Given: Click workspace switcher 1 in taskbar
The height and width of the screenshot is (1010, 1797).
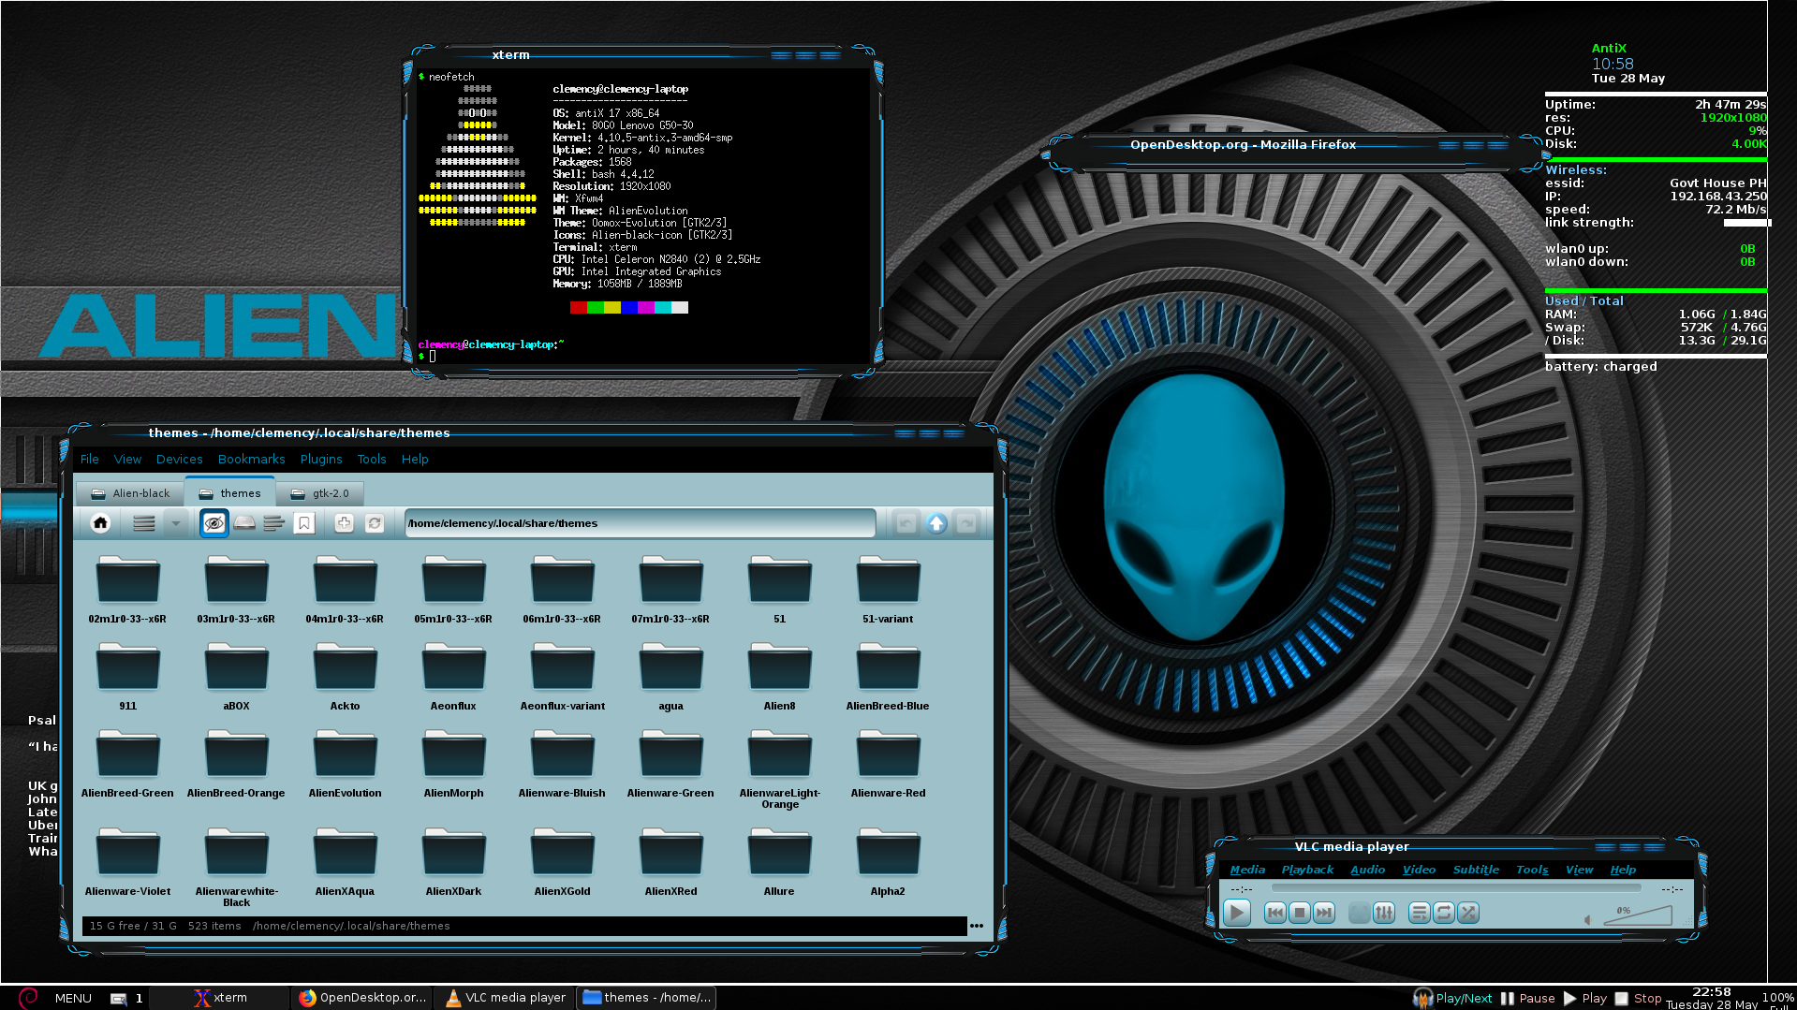Looking at the screenshot, I should click(x=139, y=998).
